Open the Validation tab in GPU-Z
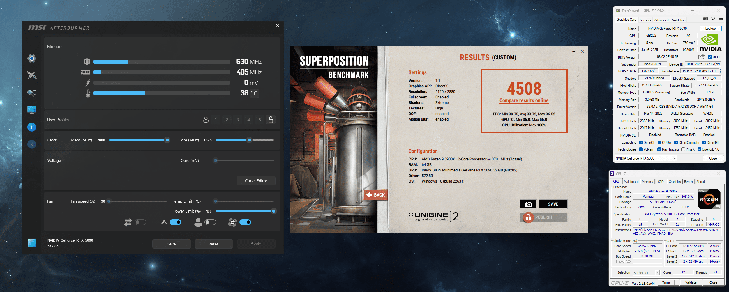The width and height of the screenshot is (729, 292). coord(679,20)
